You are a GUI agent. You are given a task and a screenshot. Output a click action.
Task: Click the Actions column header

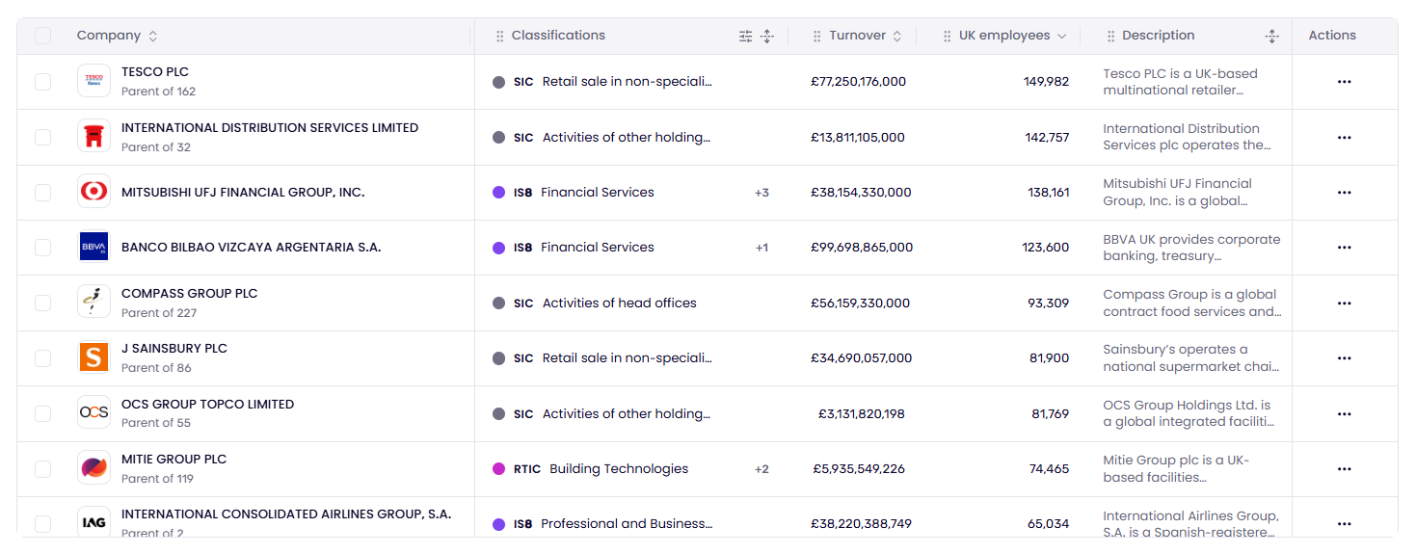1332,36
